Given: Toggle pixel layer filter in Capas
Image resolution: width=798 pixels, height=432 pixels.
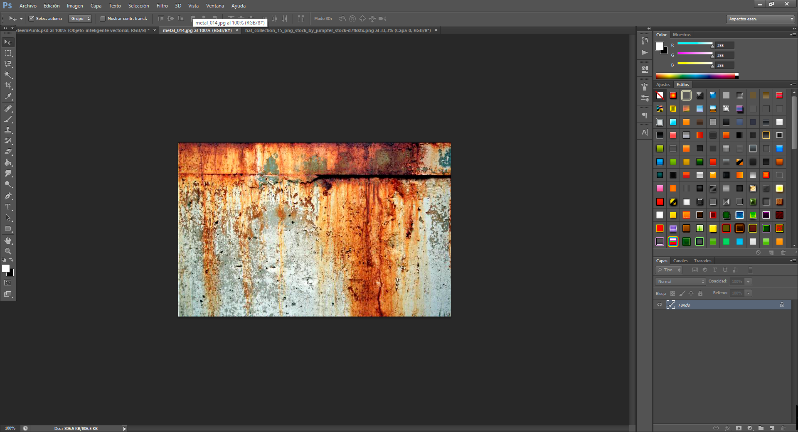Looking at the screenshot, I should 695,270.
